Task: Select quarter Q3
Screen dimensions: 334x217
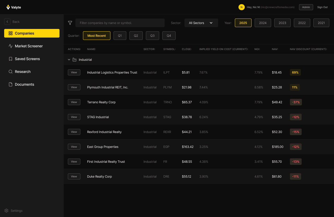Action: pyautogui.click(x=152, y=36)
